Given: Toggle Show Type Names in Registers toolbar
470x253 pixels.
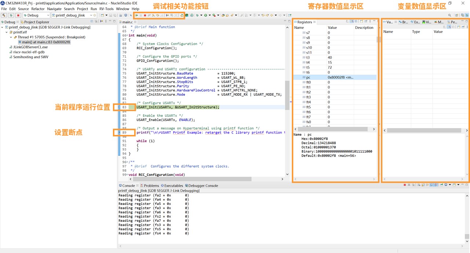Looking at the screenshot, I should [x=348, y=21].
